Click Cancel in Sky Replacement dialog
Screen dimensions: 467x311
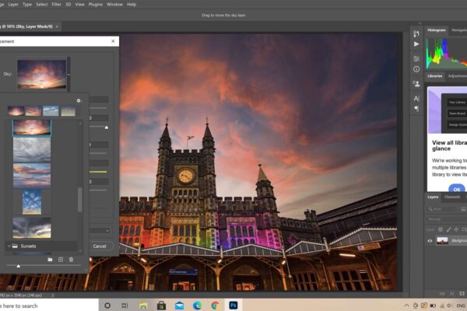point(100,246)
